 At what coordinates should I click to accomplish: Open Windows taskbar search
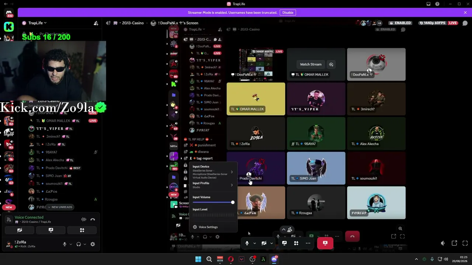[x=209, y=259]
